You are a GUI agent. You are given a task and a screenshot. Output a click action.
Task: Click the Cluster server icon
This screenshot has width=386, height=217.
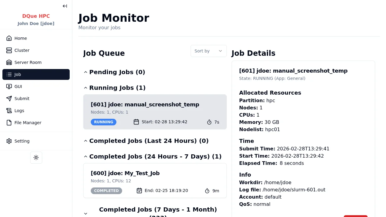9,50
